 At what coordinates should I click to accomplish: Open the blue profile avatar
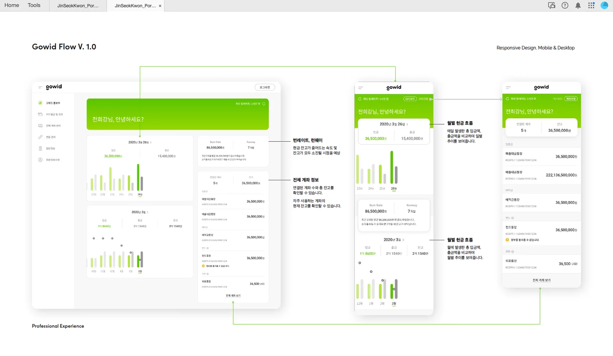point(604,6)
